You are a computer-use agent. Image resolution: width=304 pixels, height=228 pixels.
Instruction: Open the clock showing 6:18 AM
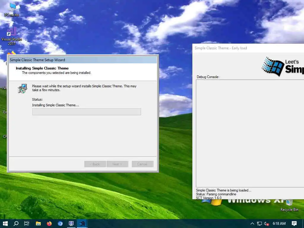[x=279, y=224]
